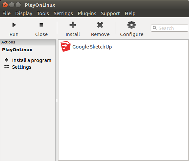This screenshot has width=189, height=161.
Task: Select the Google SketchUp red icon
Action: pyautogui.click(x=66, y=46)
